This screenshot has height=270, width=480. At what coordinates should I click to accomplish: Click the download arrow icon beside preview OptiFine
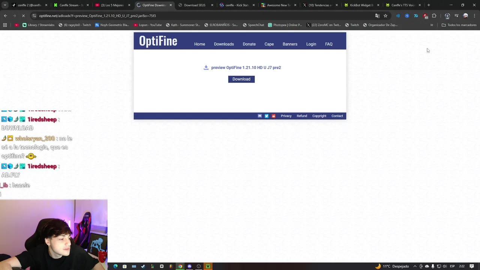206,67
